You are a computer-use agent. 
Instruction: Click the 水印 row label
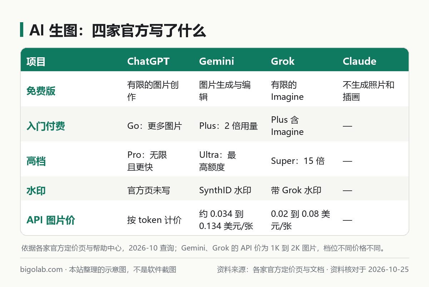pyautogui.click(x=36, y=190)
